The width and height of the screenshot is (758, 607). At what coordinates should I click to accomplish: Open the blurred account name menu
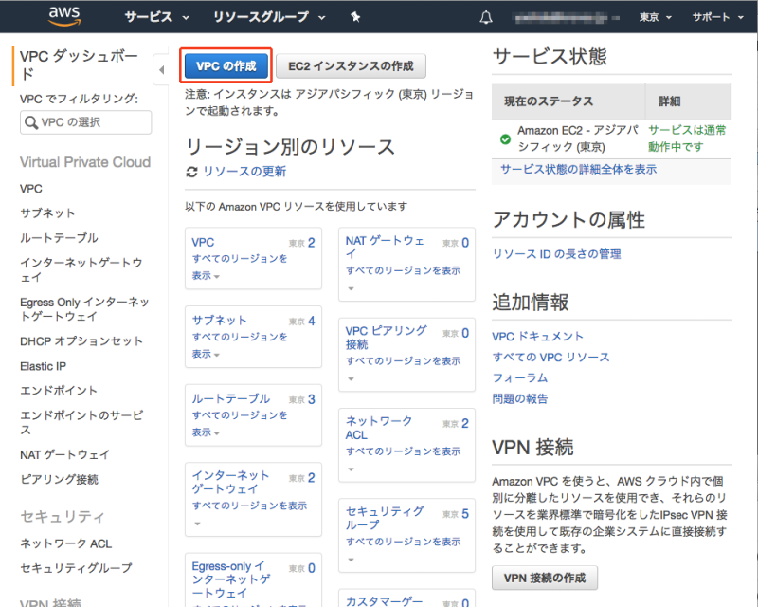click(566, 18)
